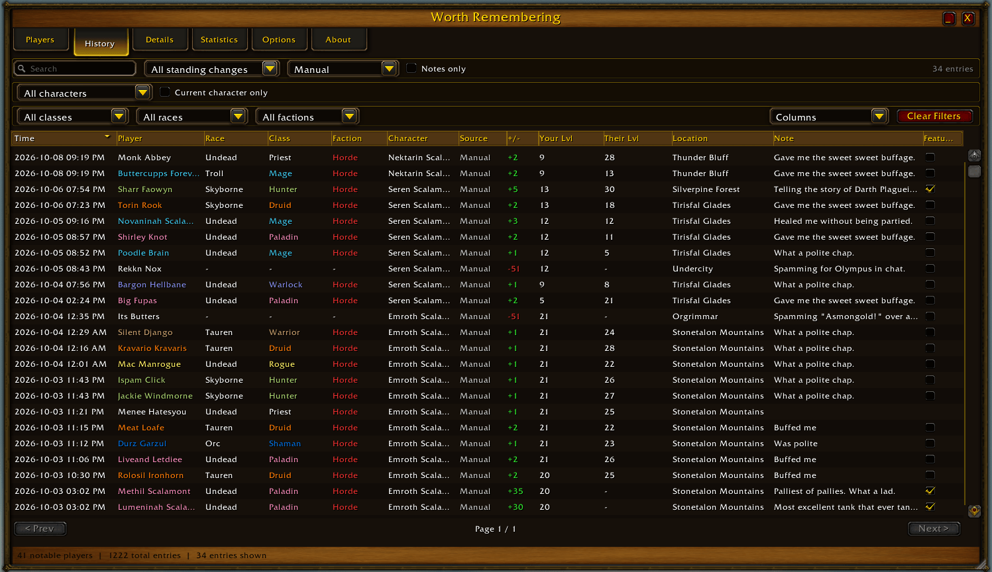Open the All standing changes dropdown

click(211, 69)
